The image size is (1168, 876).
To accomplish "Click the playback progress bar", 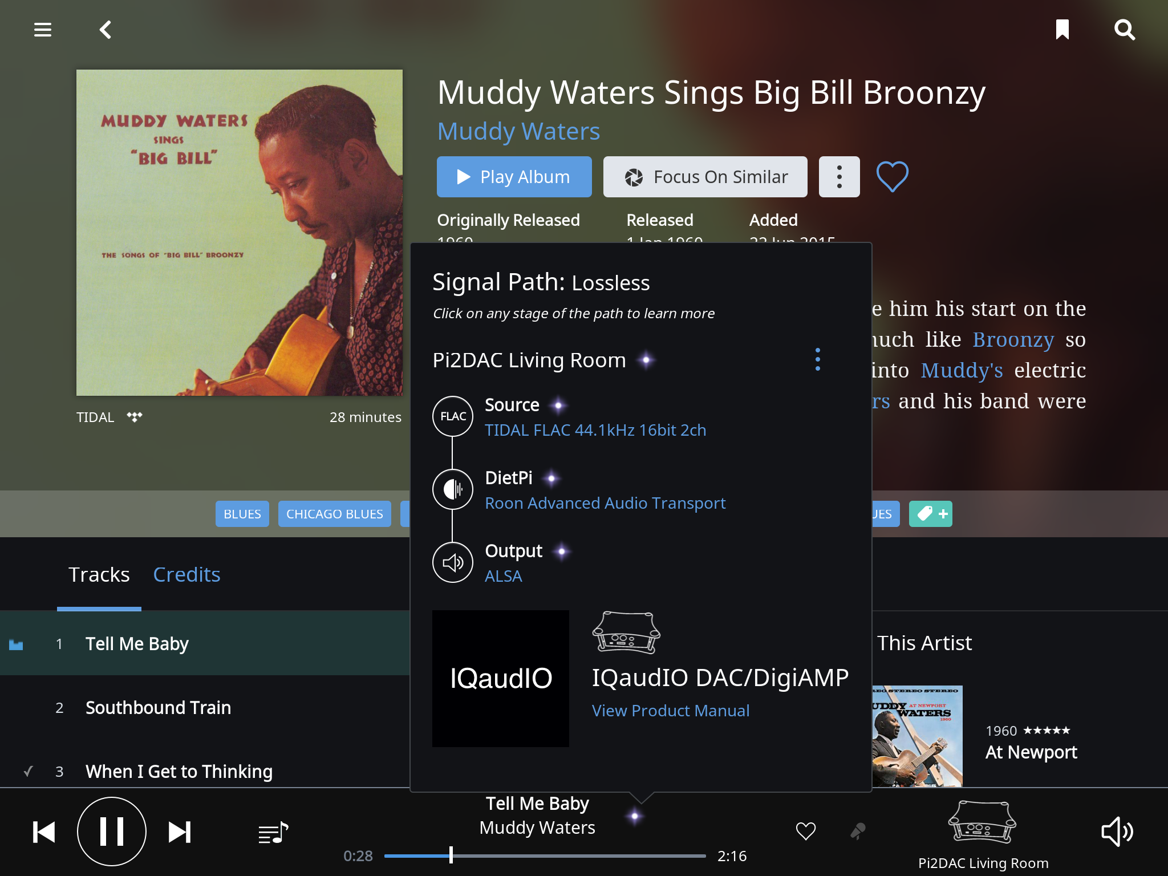I will 545,855.
